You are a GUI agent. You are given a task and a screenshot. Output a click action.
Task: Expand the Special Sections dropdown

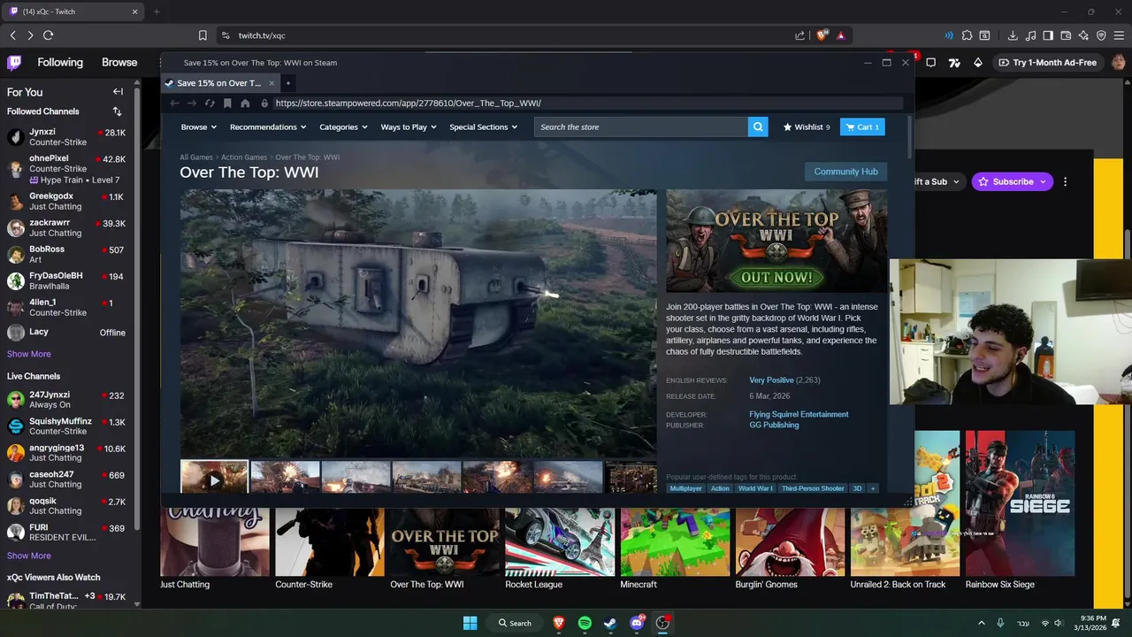point(483,127)
